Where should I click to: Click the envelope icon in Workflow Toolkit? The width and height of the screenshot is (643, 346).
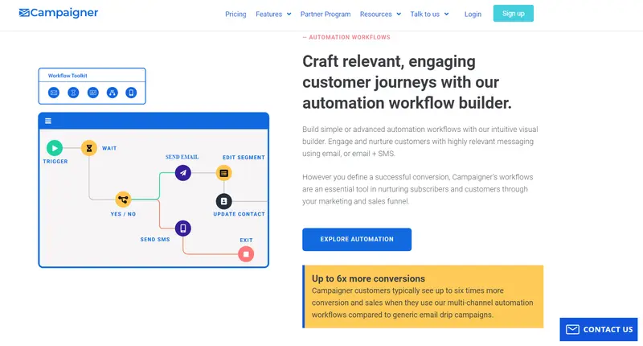(x=54, y=93)
